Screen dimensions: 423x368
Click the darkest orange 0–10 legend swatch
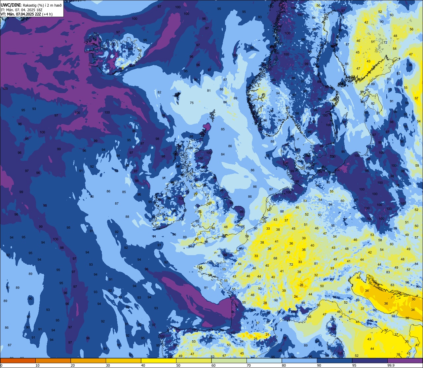(18, 361)
